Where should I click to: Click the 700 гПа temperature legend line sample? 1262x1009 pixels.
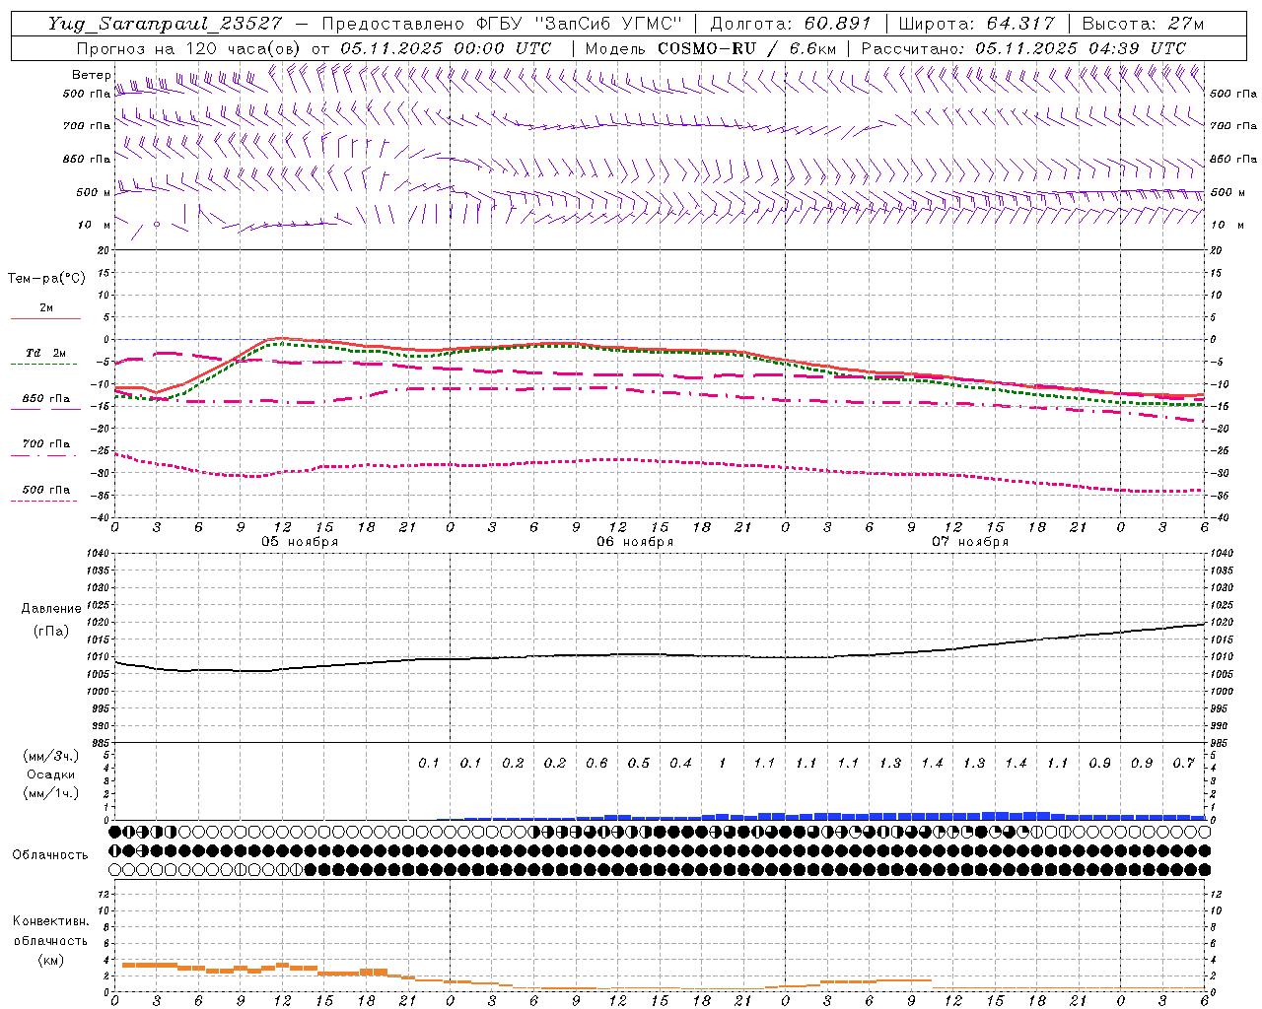43,455
